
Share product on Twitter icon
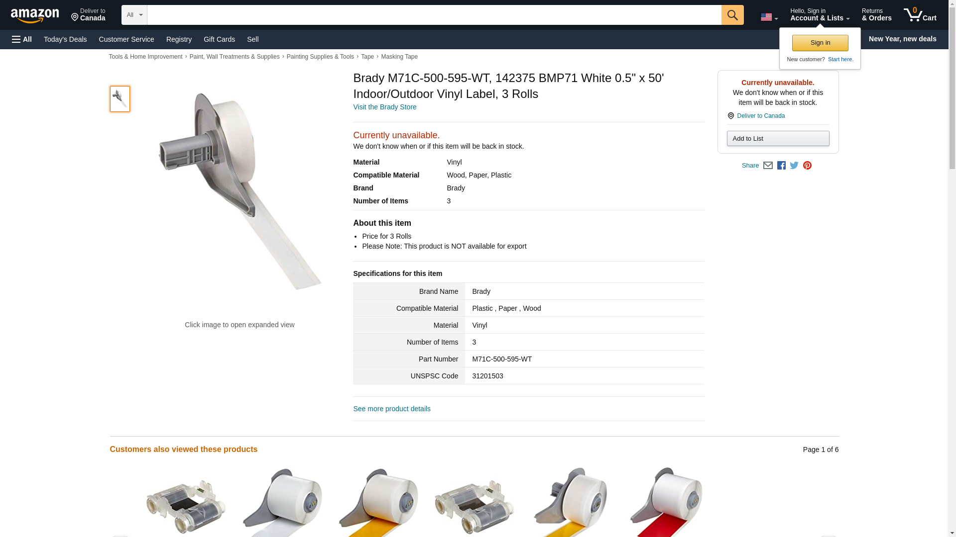tap(794, 166)
